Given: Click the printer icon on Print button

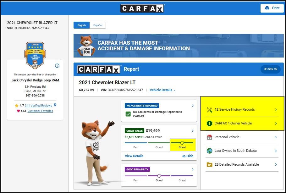Looking at the screenshot, I should [267, 8].
